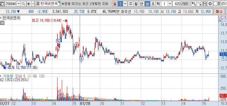Viewport: 227px width, 106px height.
Task: Click the blue S sell marker at 07/28 open
Action: click(81, 59)
